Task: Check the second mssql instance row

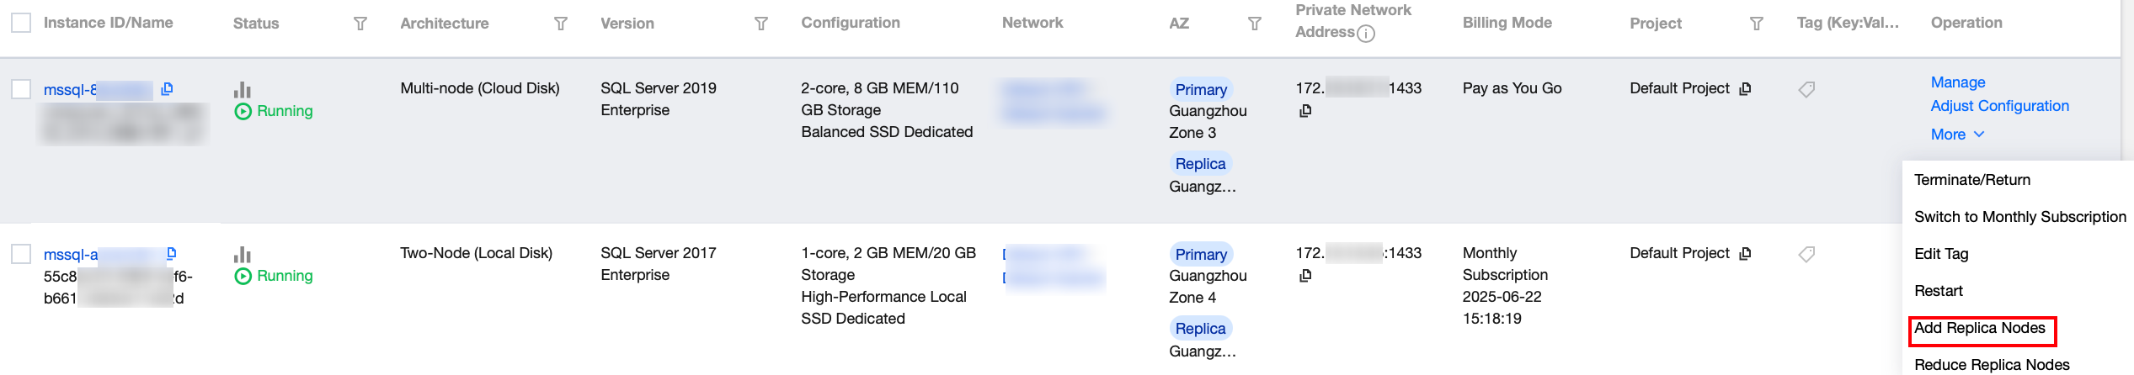Action: [x=21, y=254]
